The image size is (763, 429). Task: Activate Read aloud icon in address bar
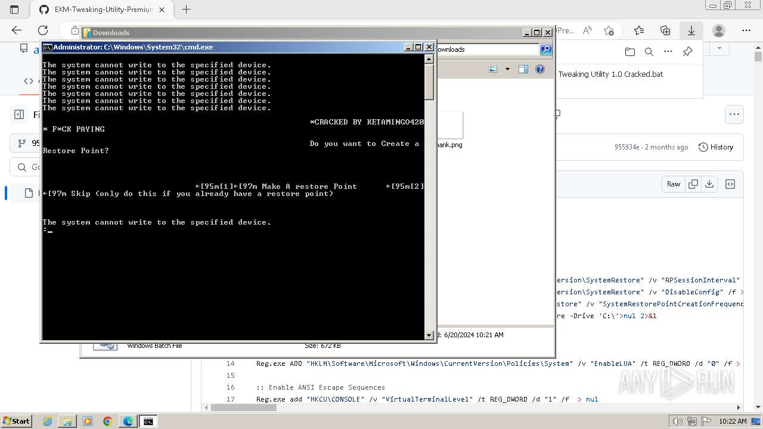pyautogui.click(x=587, y=30)
